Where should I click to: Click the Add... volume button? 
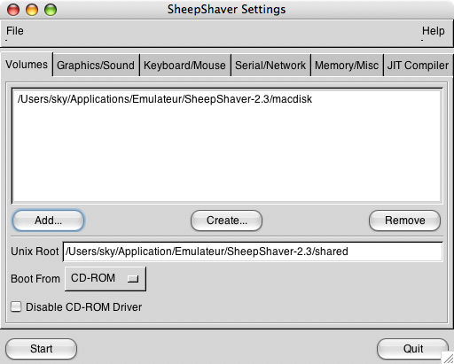pyautogui.click(x=48, y=221)
